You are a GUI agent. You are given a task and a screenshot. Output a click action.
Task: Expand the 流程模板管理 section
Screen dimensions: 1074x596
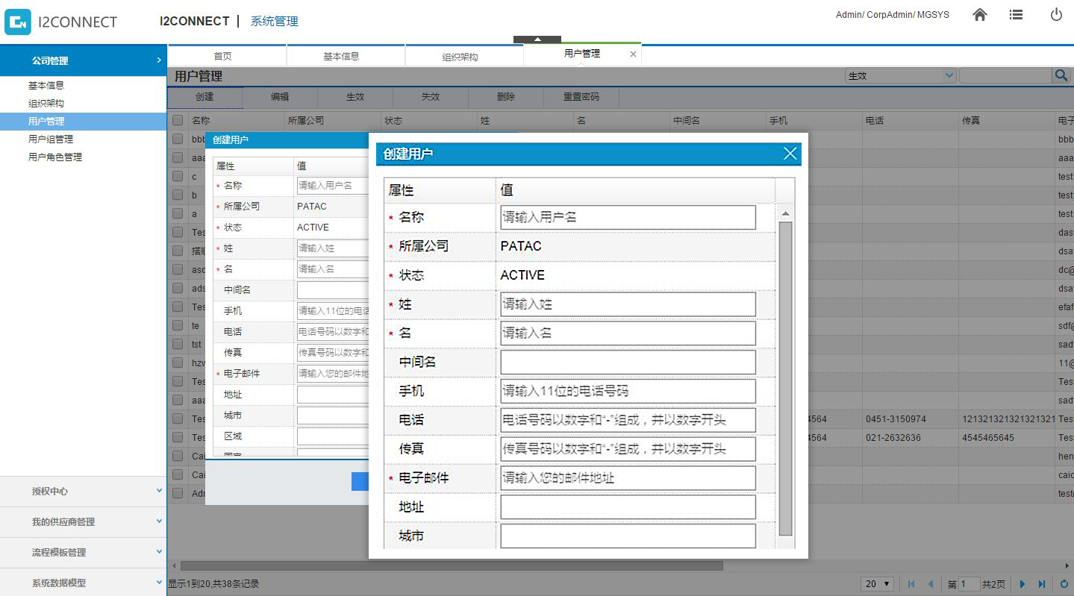click(x=83, y=552)
